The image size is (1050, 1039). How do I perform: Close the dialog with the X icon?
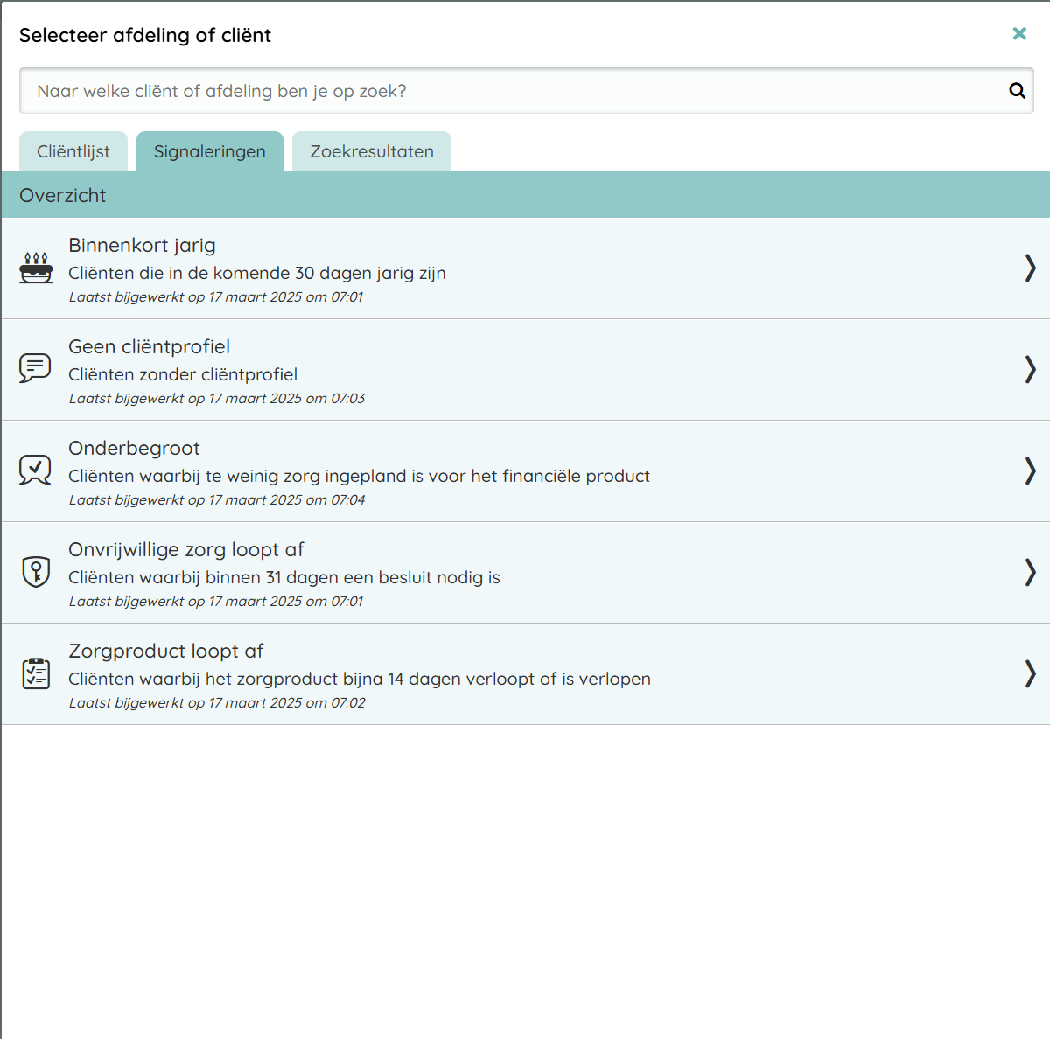pos(1019,34)
